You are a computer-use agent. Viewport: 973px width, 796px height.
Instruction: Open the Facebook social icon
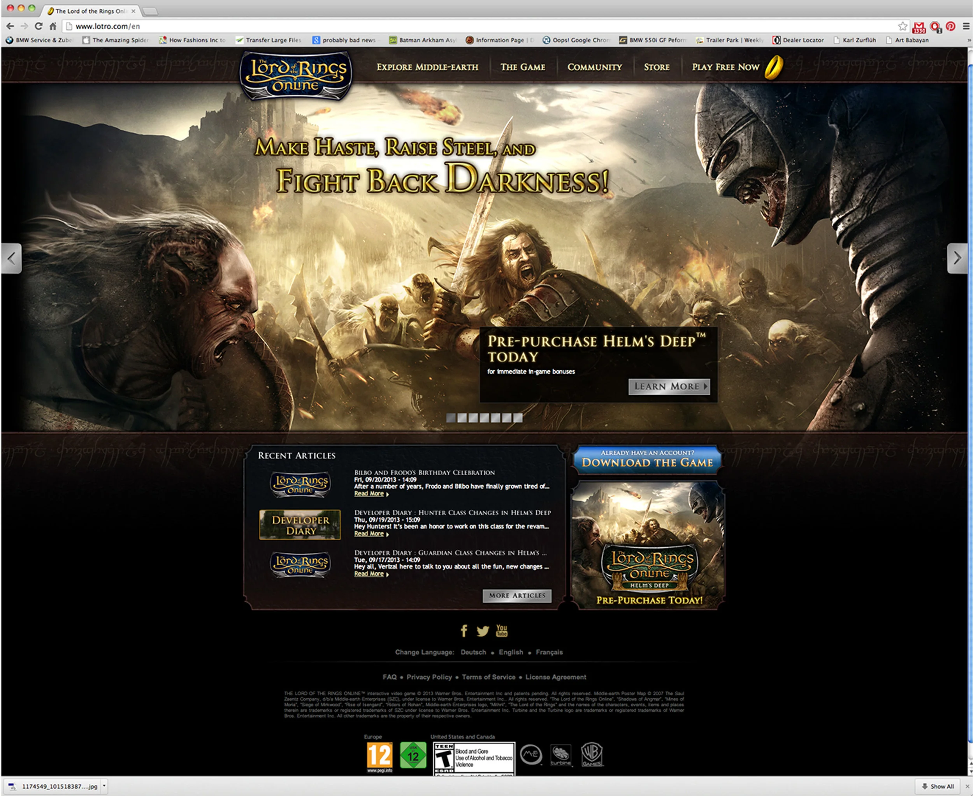[x=464, y=631]
